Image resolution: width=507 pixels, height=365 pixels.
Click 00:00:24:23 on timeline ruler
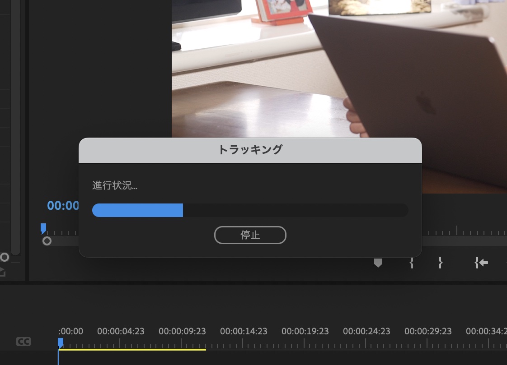366,331
